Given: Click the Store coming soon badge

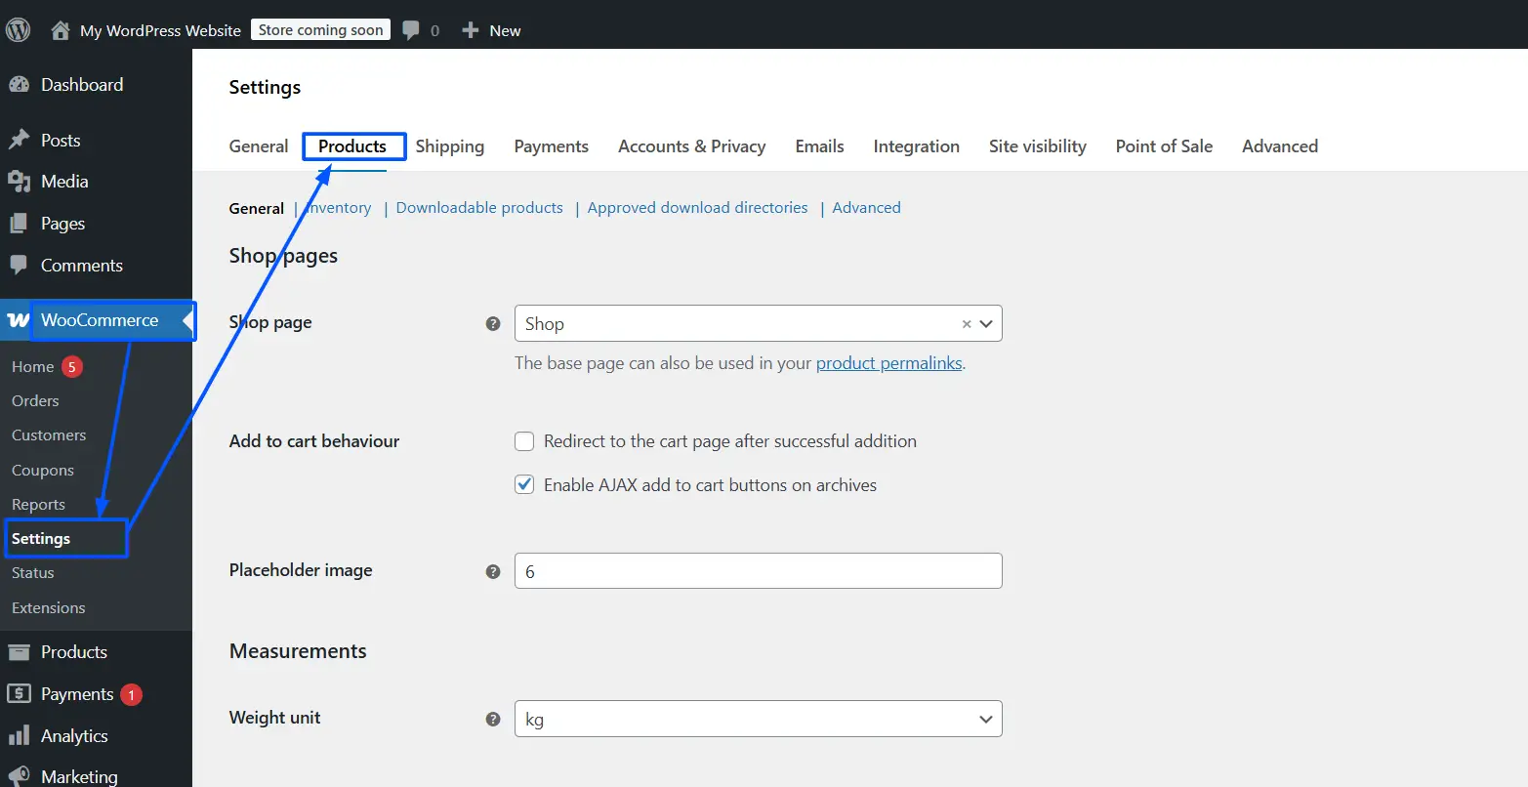Looking at the screenshot, I should click(321, 30).
